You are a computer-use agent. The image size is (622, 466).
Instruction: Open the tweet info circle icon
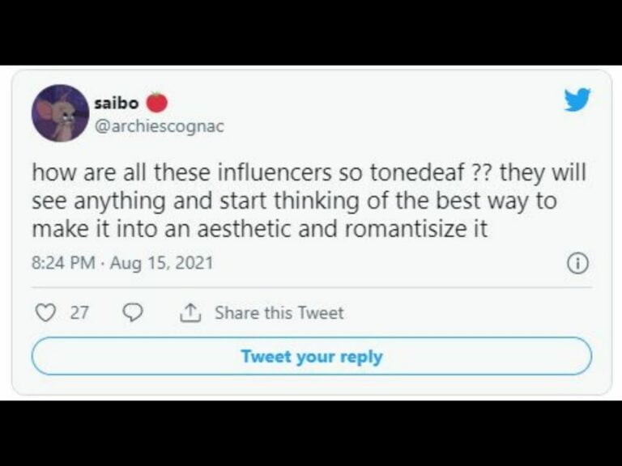point(577,264)
